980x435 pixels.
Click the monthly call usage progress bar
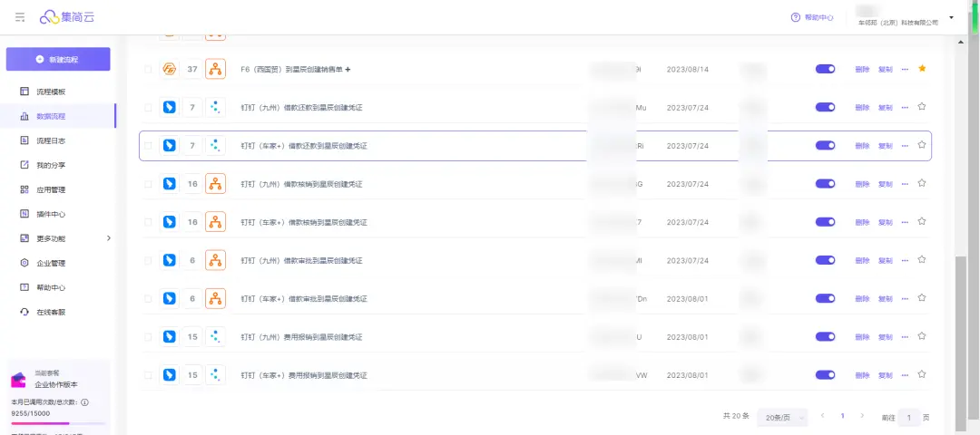tap(57, 423)
